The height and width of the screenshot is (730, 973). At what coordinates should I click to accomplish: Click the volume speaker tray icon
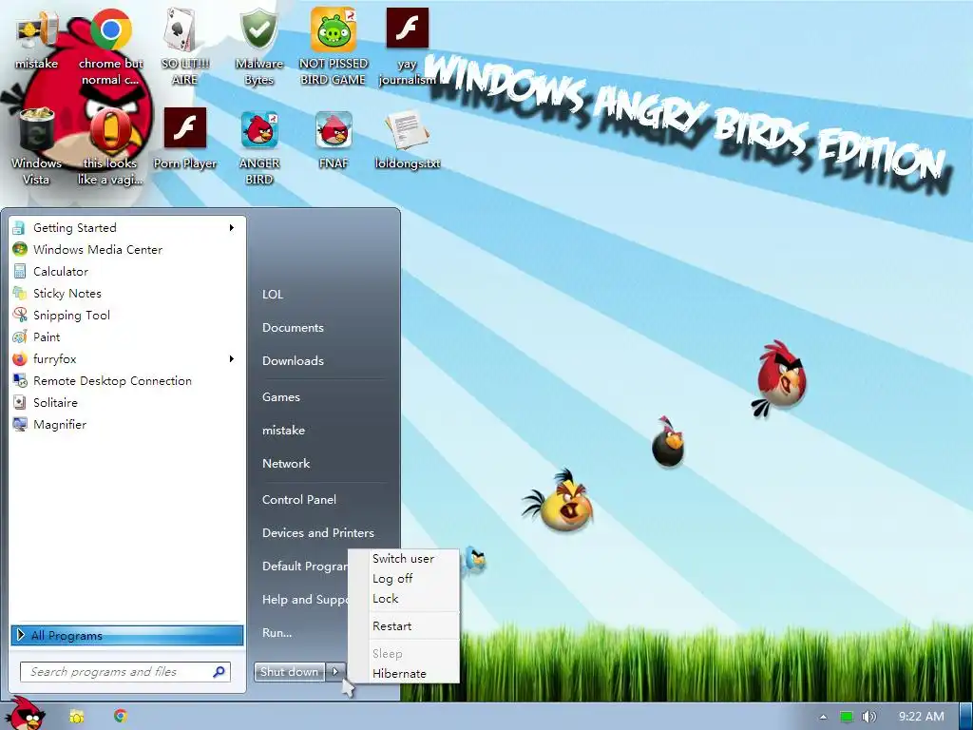click(x=869, y=717)
